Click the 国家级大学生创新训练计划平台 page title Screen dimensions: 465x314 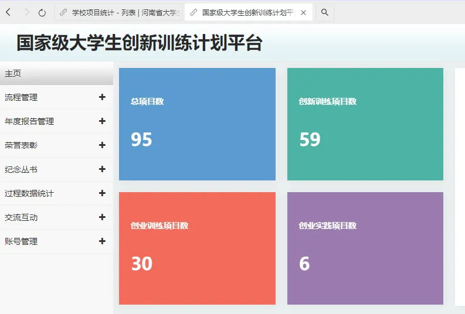pyautogui.click(x=140, y=43)
